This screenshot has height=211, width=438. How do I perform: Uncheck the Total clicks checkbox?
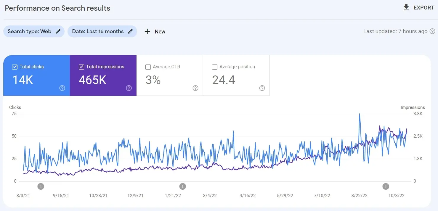(x=15, y=67)
